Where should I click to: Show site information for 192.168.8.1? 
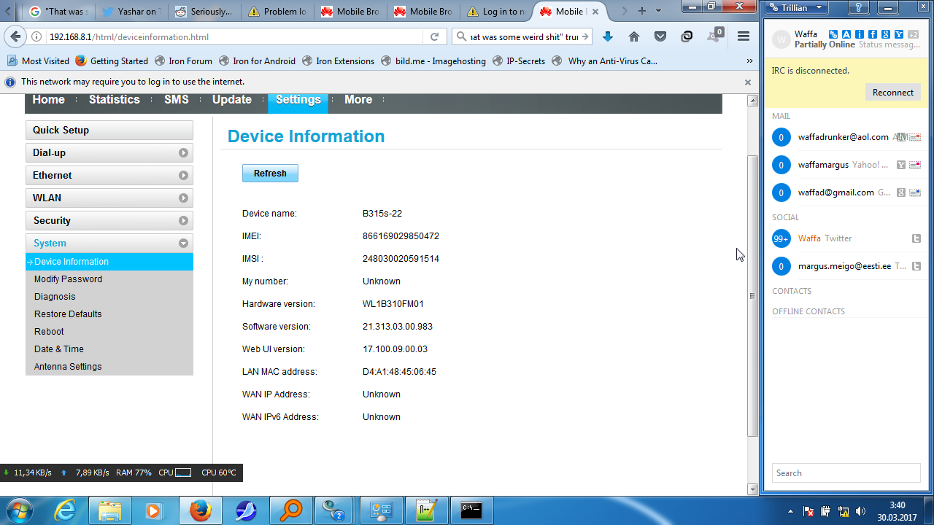[37, 36]
